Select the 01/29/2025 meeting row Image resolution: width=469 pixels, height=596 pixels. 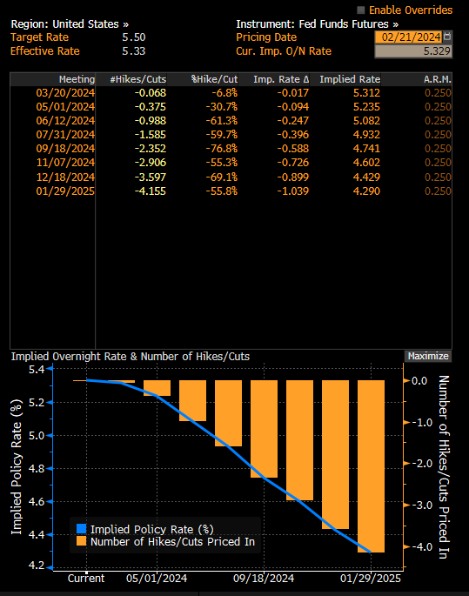pos(231,191)
